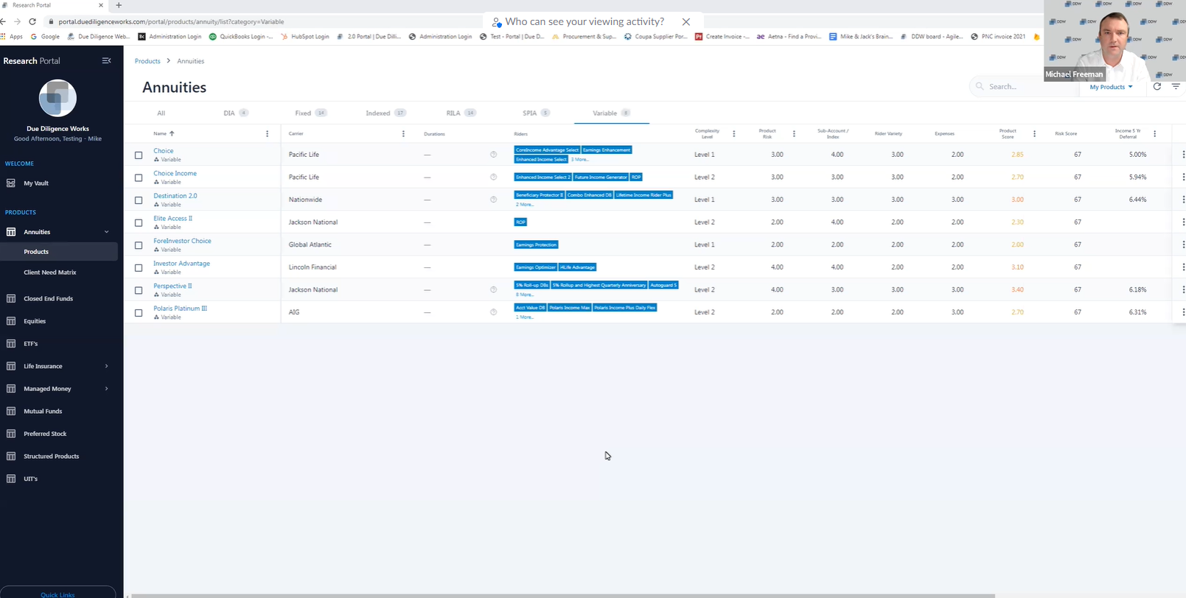1186x598 pixels.
Task: Click the ETF's table icon
Action: [x=11, y=343]
